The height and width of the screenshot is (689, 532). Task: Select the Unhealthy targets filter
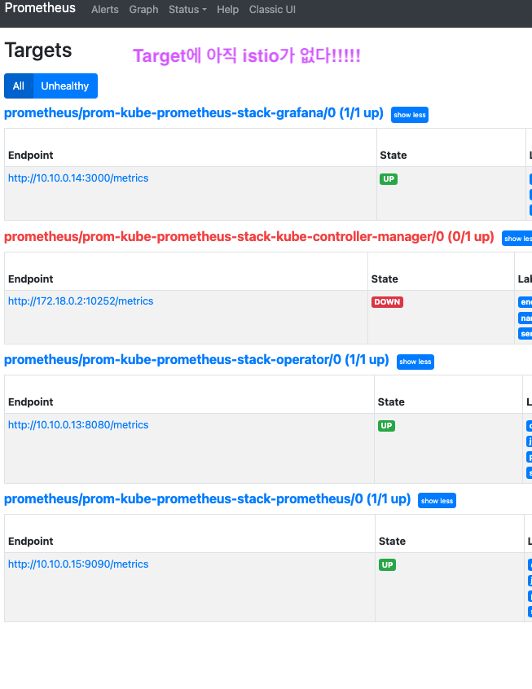point(65,86)
